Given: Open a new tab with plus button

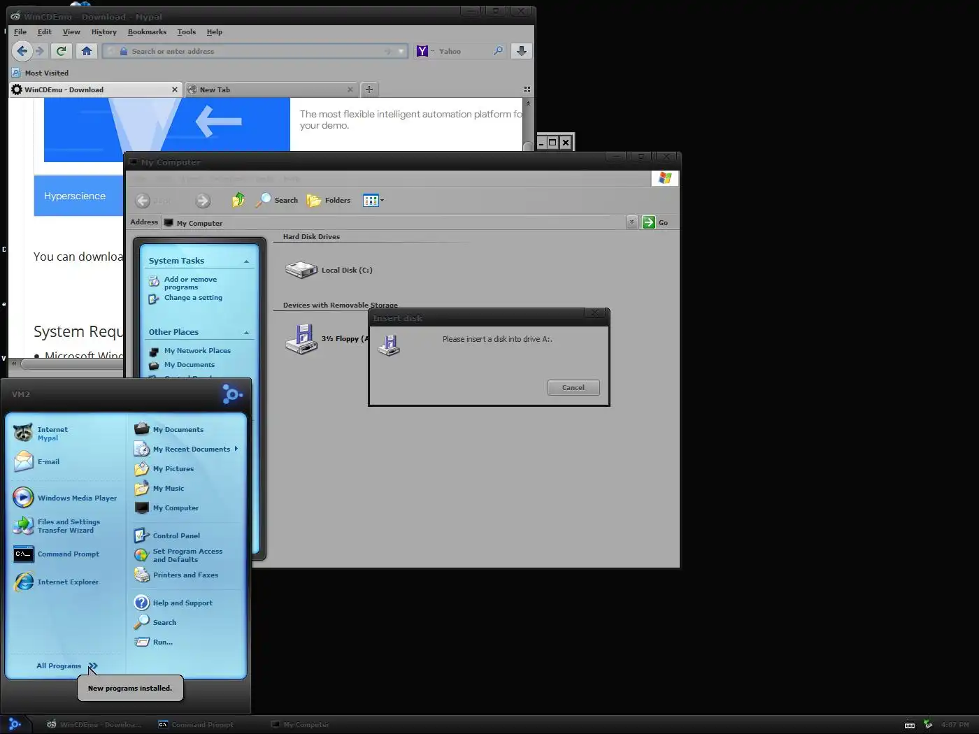Looking at the screenshot, I should coord(369,89).
